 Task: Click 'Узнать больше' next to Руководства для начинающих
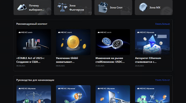(162, 80)
